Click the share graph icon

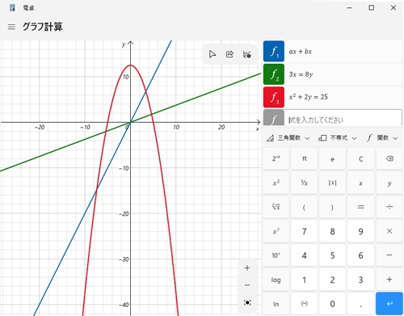coord(229,54)
